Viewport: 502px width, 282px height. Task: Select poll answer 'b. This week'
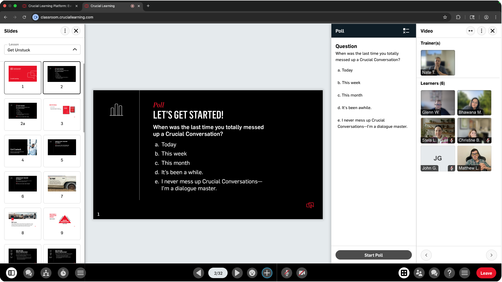(x=349, y=83)
